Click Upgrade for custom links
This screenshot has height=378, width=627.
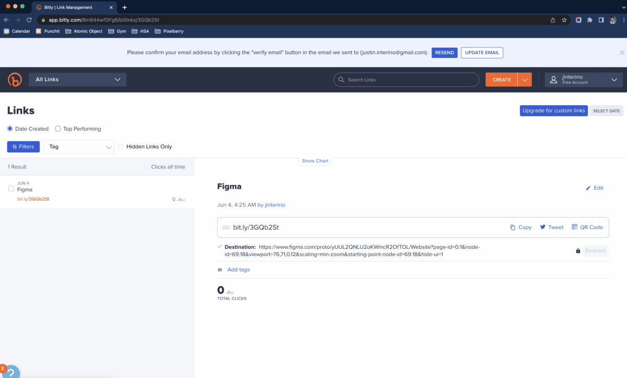click(553, 110)
